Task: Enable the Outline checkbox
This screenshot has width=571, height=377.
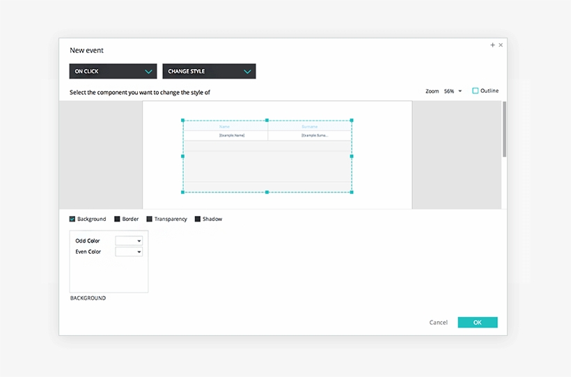Action: click(x=476, y=91)
